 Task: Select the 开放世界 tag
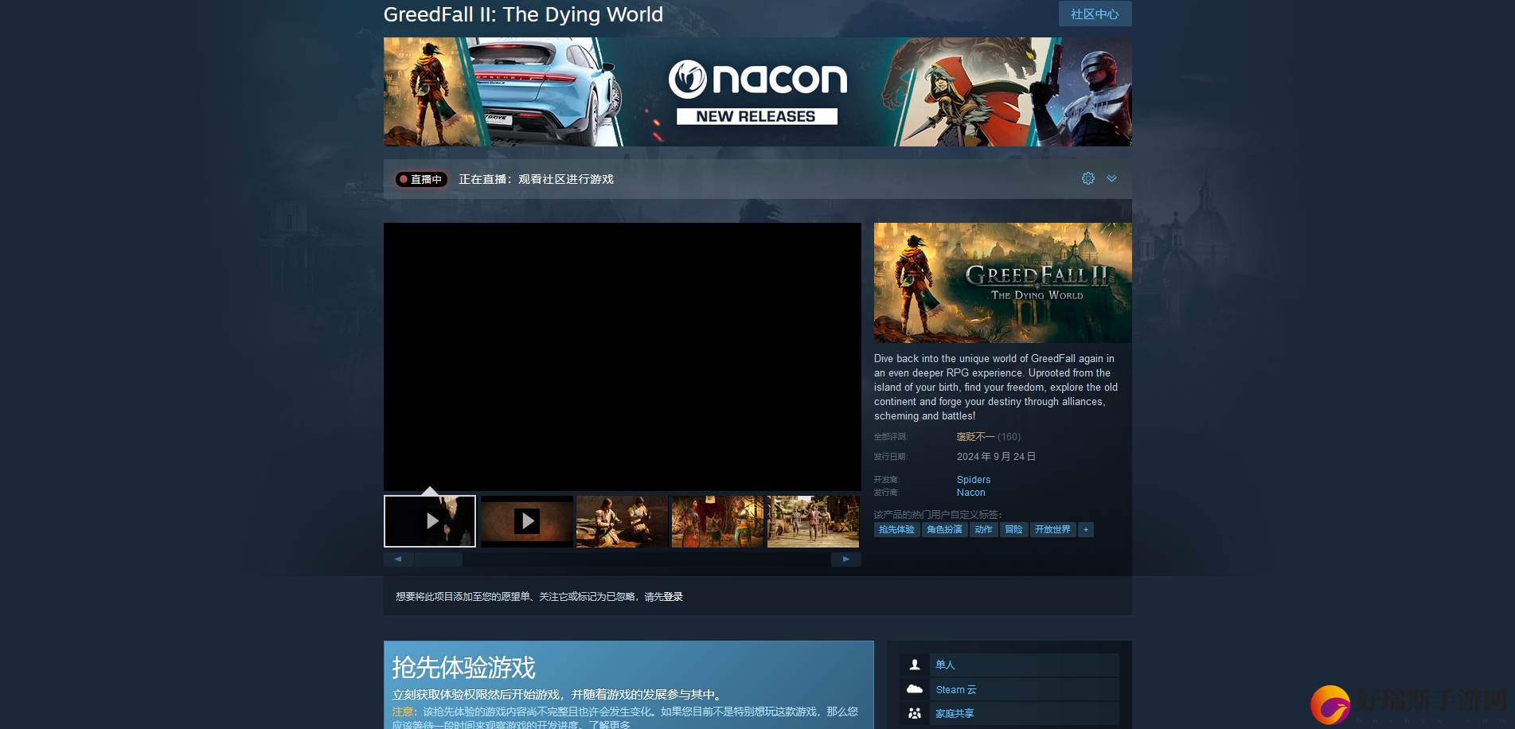click(x=1052, y=529)
